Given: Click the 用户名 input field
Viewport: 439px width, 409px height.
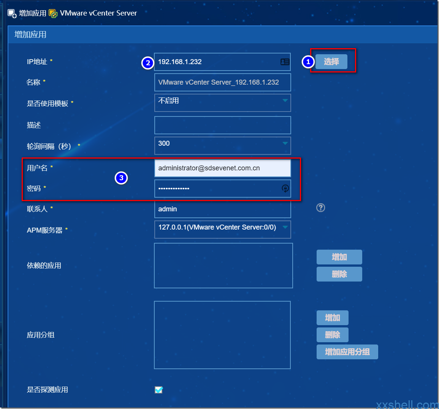Looking at the screenshot, I should point(223,168).
